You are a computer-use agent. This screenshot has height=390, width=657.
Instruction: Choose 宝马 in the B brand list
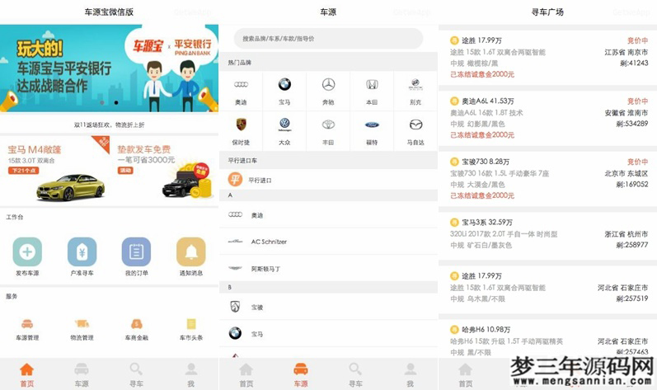pyautogui.click(x=328, y=333)
